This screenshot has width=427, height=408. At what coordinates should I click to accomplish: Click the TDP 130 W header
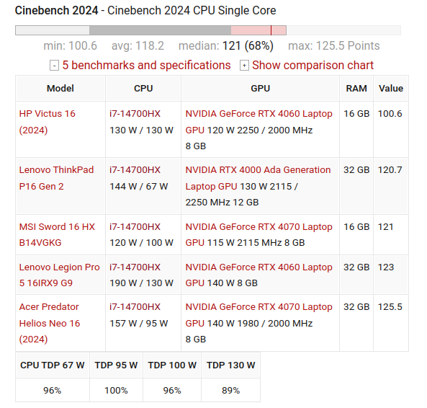coord(230,365)
